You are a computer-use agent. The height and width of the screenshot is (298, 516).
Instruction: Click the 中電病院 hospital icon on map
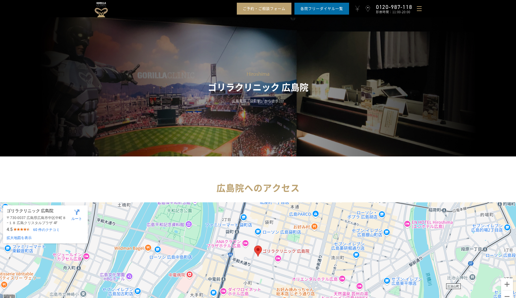(190, 275)
